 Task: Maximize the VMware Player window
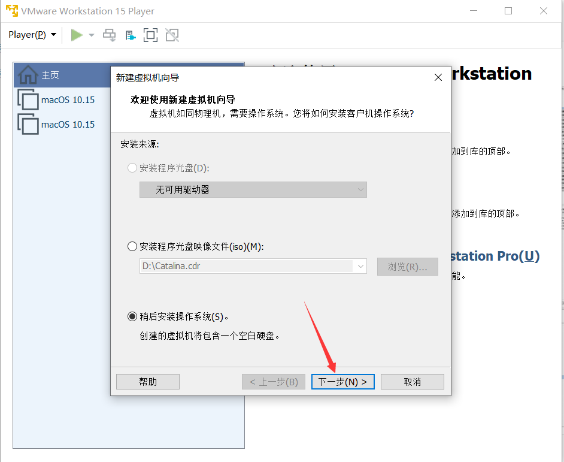pos(508,11)
